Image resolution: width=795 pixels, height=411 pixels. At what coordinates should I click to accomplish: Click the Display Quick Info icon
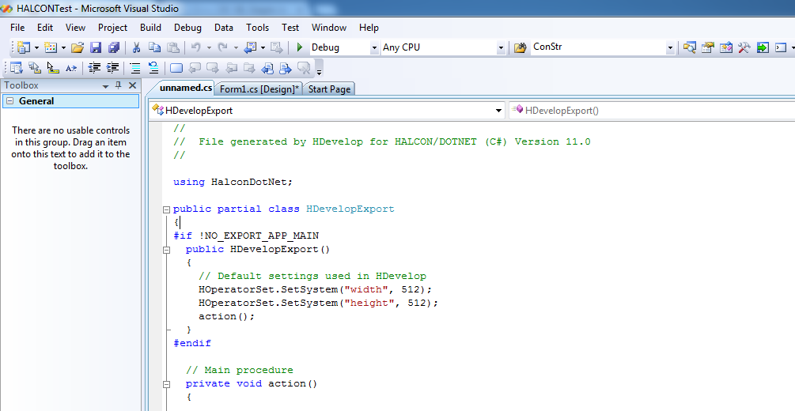pyautogui.click(x=53, y=68)
